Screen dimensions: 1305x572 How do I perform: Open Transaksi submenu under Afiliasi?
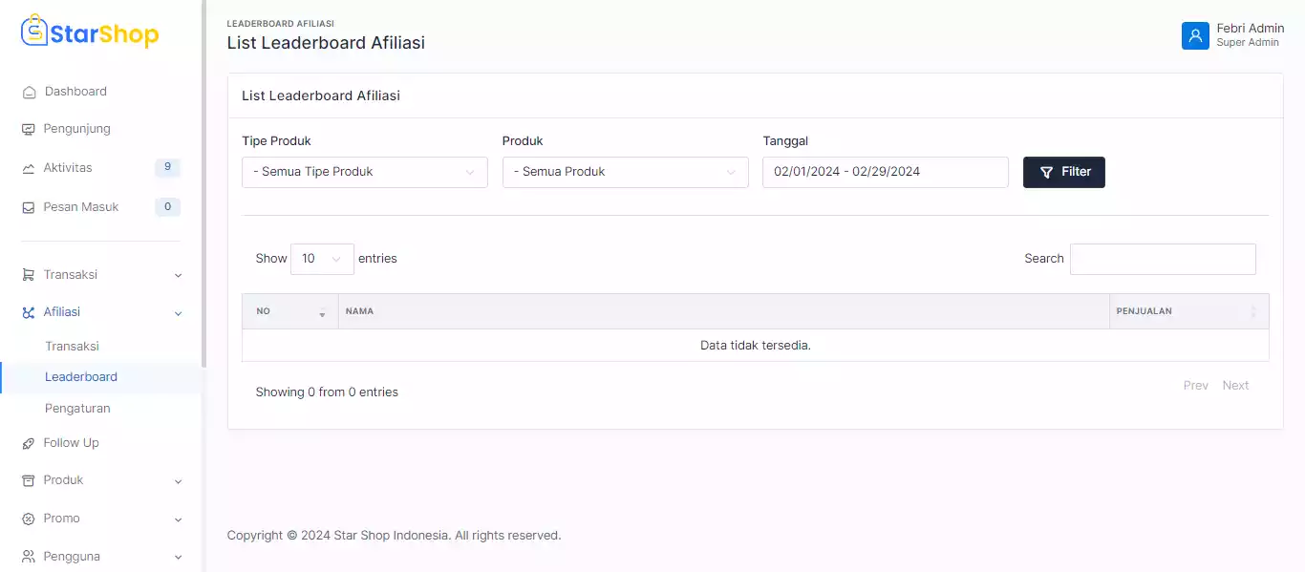(72, 347)
